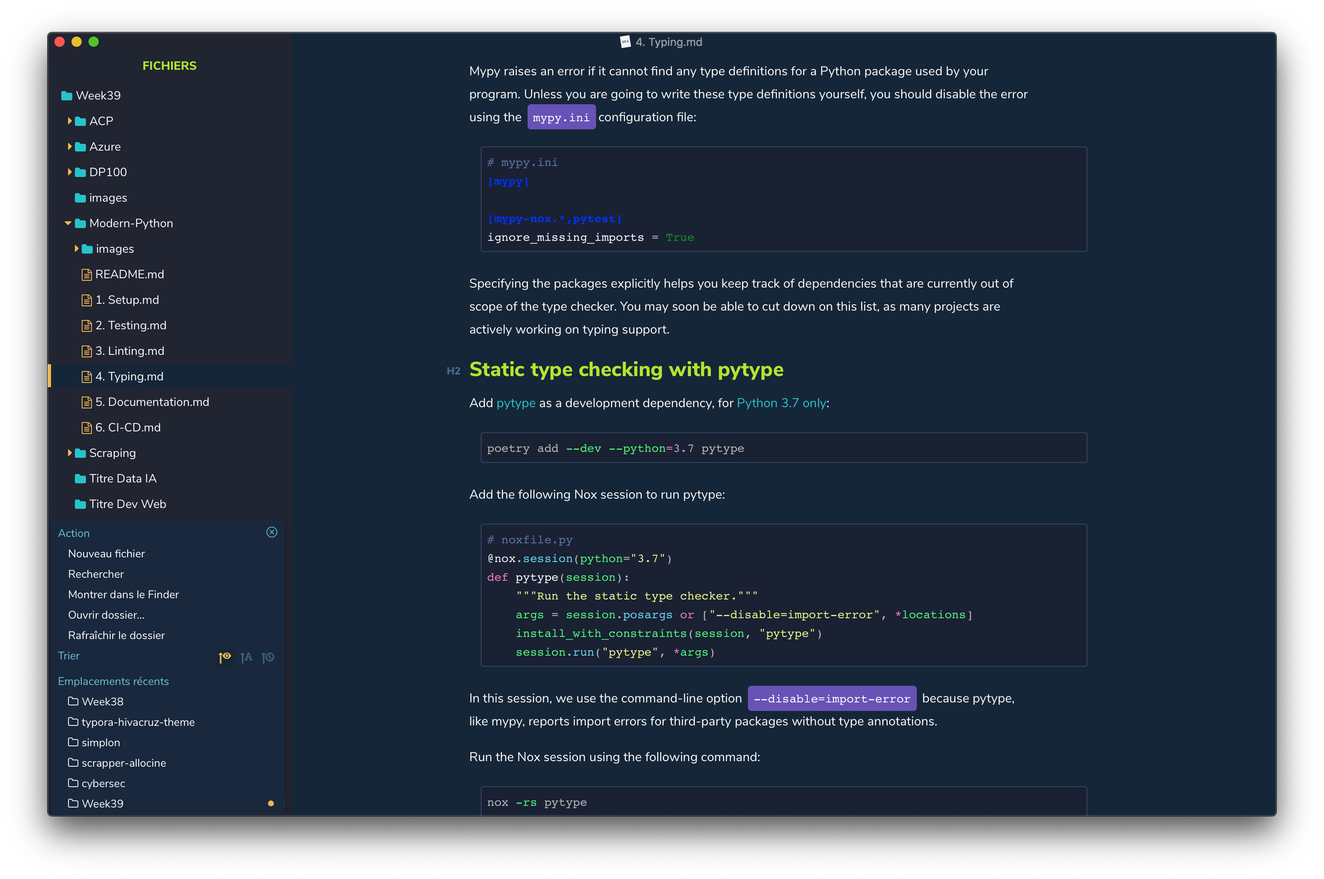This screenshot has height=879, width=1324.
Task: Click the Titre Dev Web folder icon
Action: [80, 504]
